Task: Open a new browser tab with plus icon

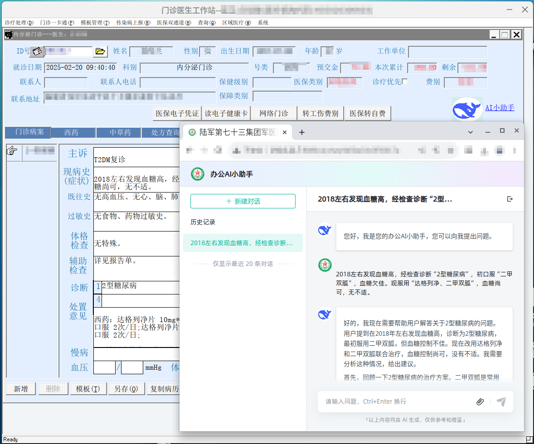Action: pos(302,132)
